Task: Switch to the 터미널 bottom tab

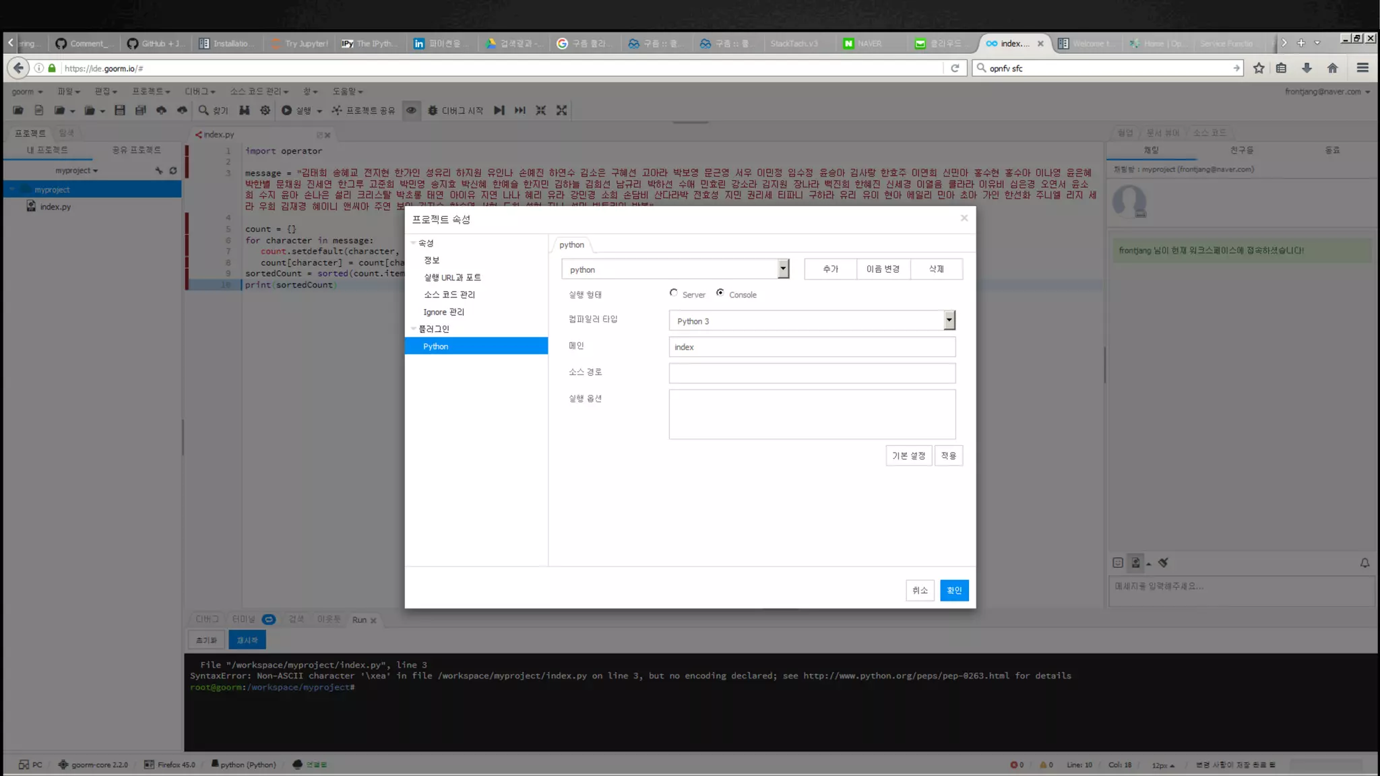Action: point(244,619)
